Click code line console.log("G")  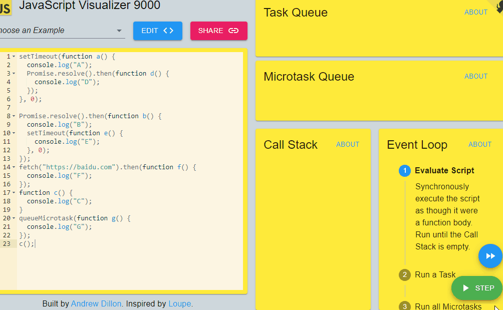click(x=59, y=227)
